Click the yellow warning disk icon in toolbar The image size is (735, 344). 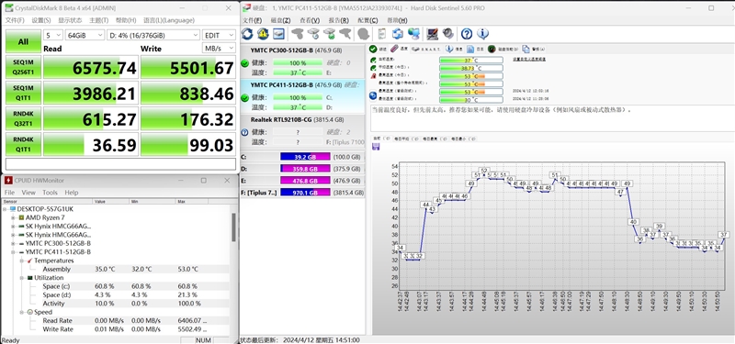click(263, 34)
